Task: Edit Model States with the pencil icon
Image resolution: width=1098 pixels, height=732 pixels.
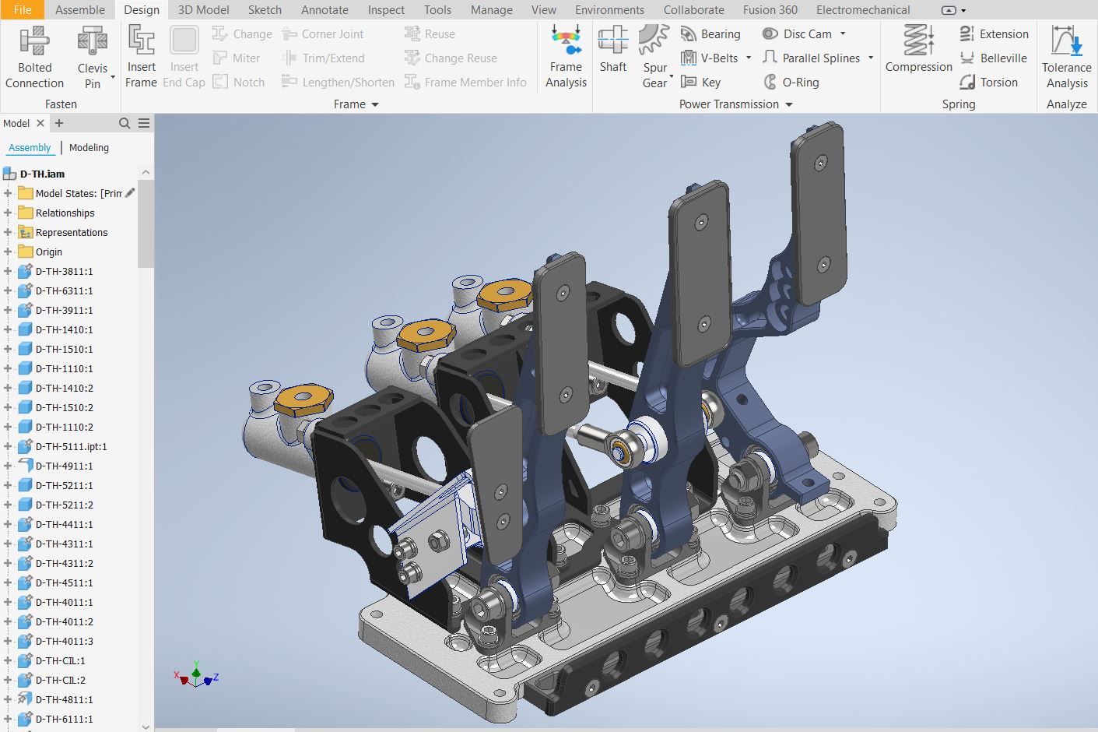Action: click(x=130, y=193)
